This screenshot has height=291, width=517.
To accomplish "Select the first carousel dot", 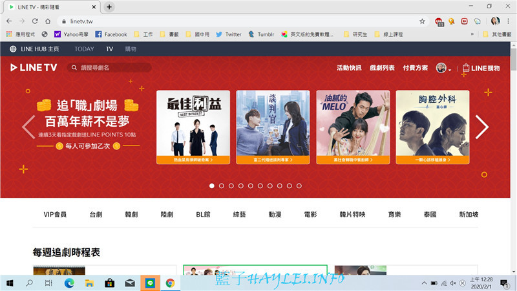I will pos(212,186).
